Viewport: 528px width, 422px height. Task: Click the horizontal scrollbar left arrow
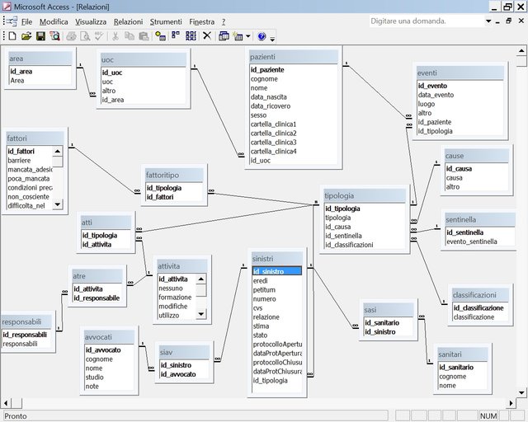[6, 403]
